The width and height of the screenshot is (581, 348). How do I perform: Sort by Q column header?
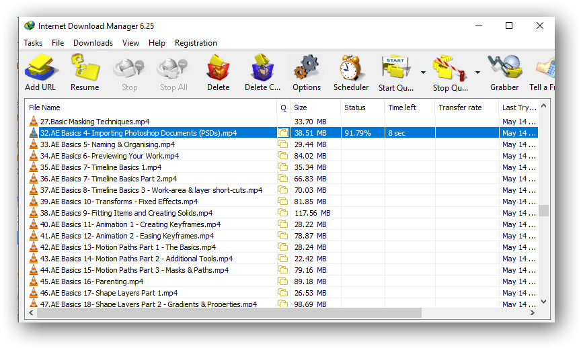[284, 107]
